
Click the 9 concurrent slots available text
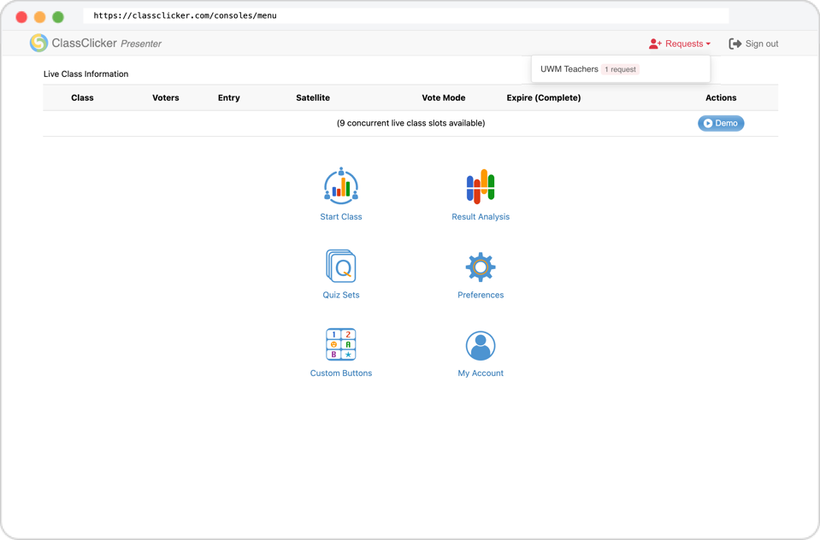[x=410, y=123]
